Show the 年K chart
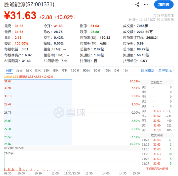The width and height of the screenshot is (178, 176). pos(64,71)
